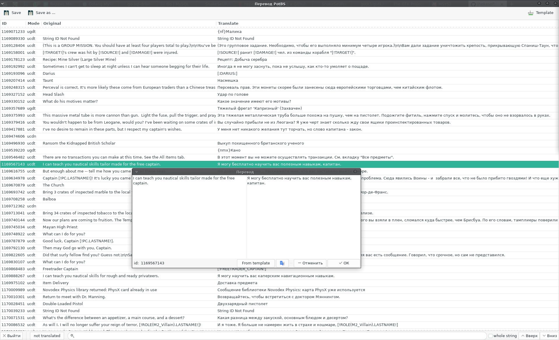Click the Mode column header
The image size is (559, 340).
pyautogui.click(x=33, y=23)
